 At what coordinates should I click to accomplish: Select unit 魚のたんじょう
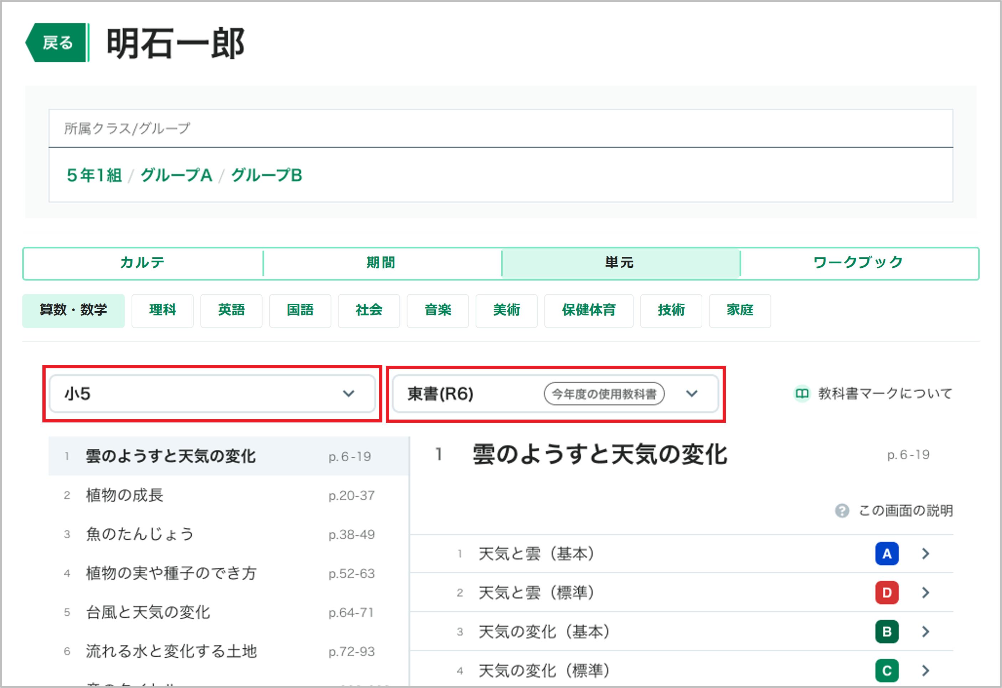pyautogui.click(x=229, y=534)
